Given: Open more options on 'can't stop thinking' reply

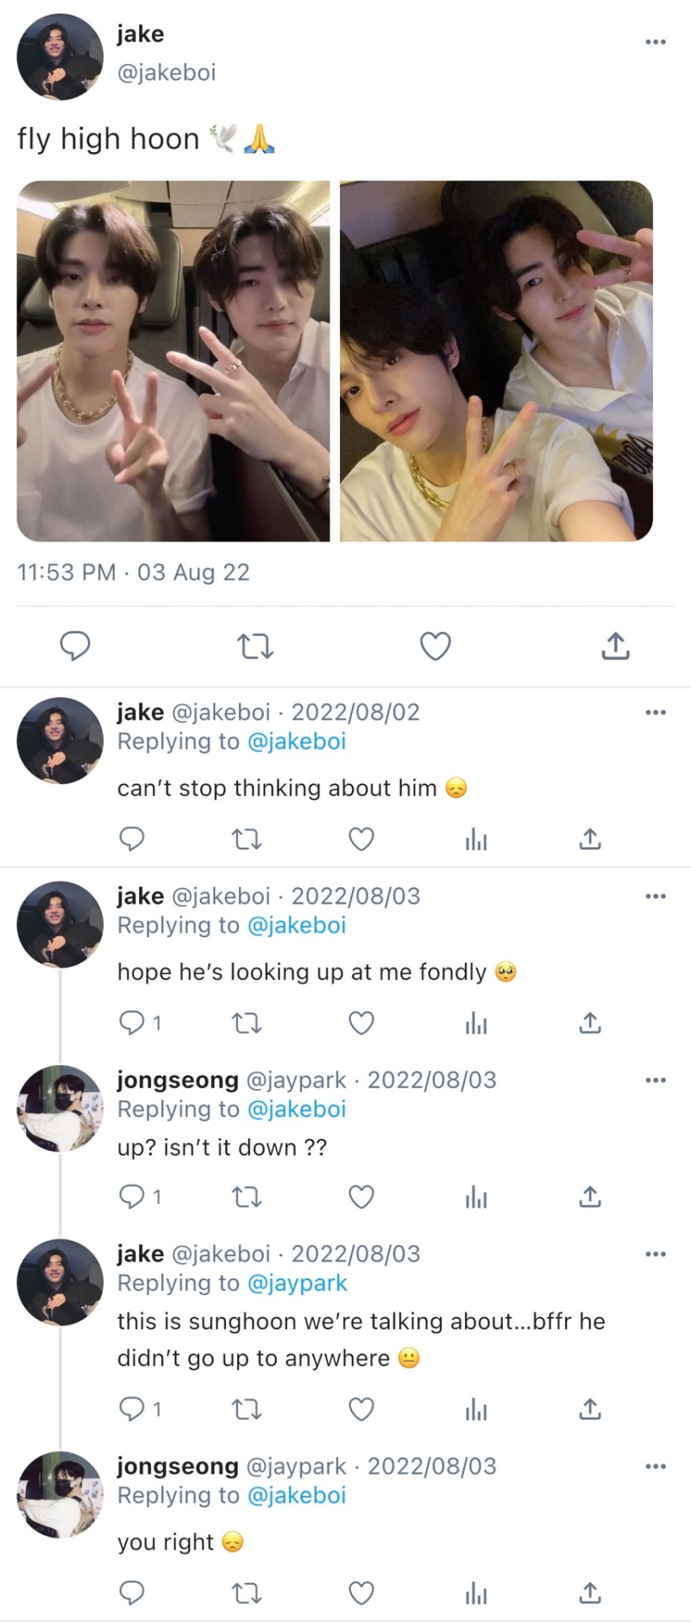Looking at the screenshot, I should [x=656, y=713].
